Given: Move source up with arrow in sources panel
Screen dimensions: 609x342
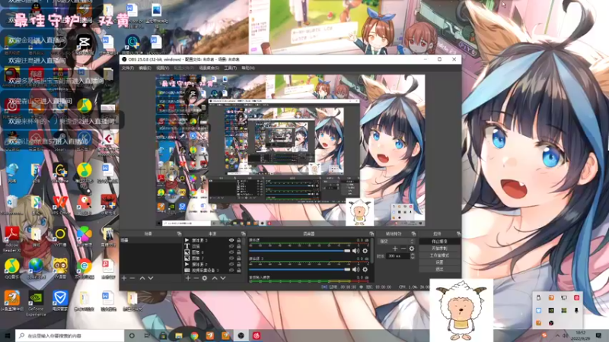Looking at the screenshot, I should [x=215, y=278].
